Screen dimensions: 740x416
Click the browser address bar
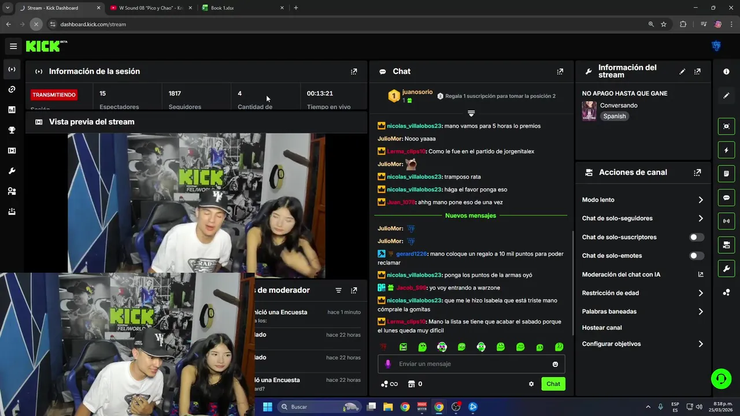click(x=347, y=24)
